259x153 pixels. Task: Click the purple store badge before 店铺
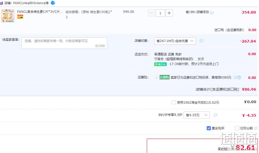pos(2,3)
